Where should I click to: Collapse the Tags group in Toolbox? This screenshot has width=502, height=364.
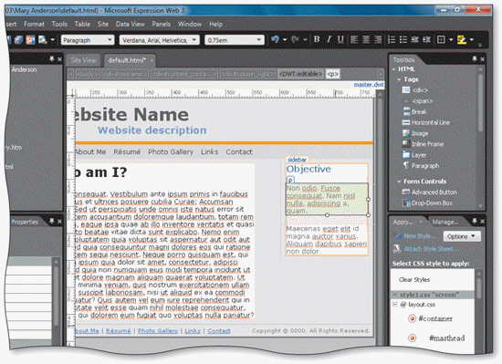coord(399,79)
